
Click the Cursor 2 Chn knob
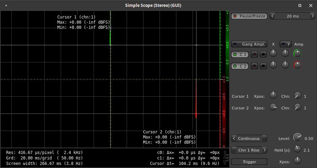[297, 107]
